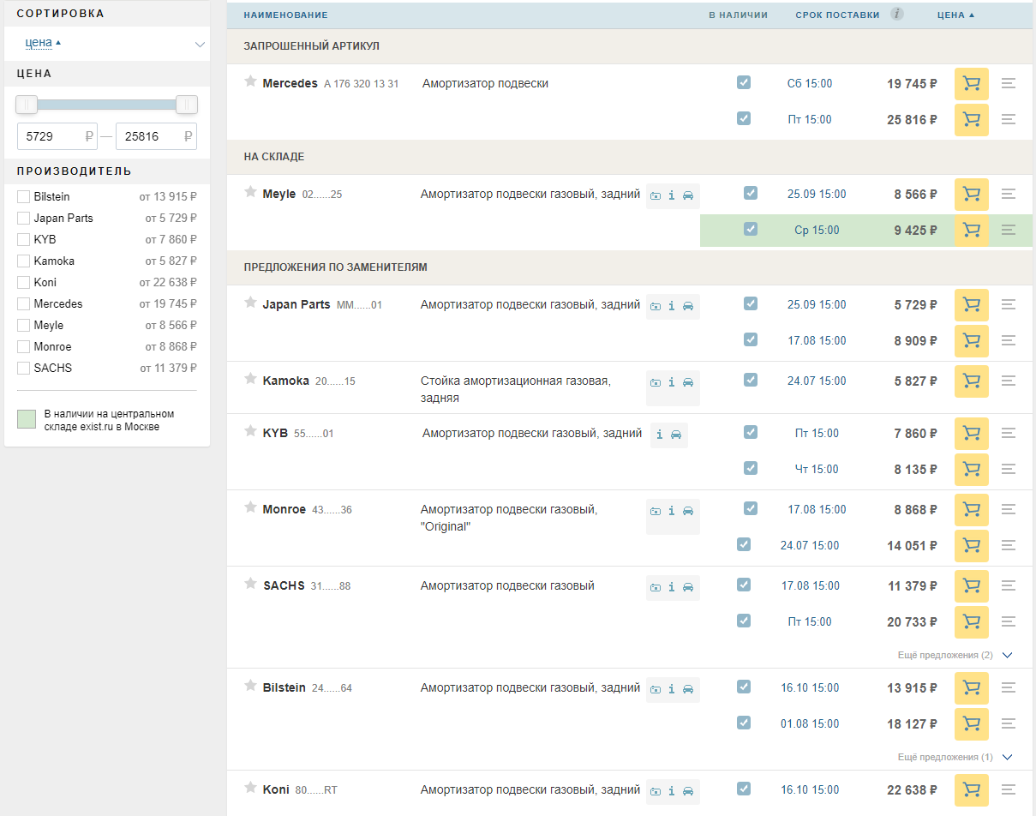Image resolution: width=1036 pixels, height=816 pixels.
Task: Click the car icon in the SACHS row
Action: (x=688, y=587)
